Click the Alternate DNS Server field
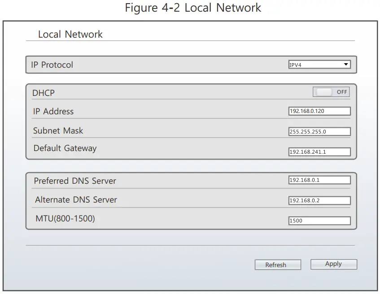The height and width of the screenshot is (294, 380). pyautogui.click(x=319, y=200)
